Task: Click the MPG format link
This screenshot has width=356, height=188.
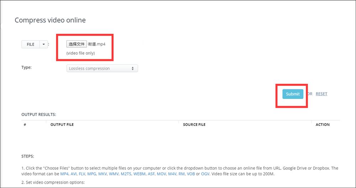Action: 92,174
